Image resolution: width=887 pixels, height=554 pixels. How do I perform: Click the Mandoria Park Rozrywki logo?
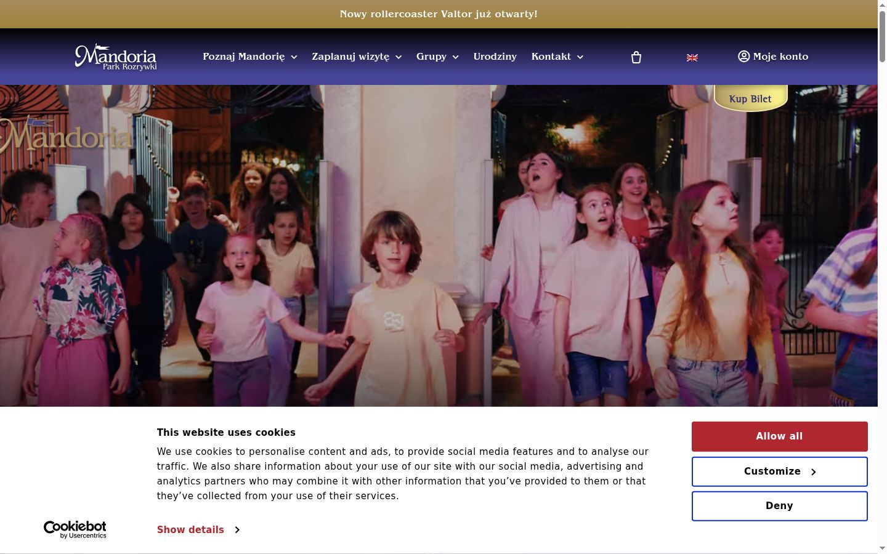pyautogui.click(x=116, y=57)
